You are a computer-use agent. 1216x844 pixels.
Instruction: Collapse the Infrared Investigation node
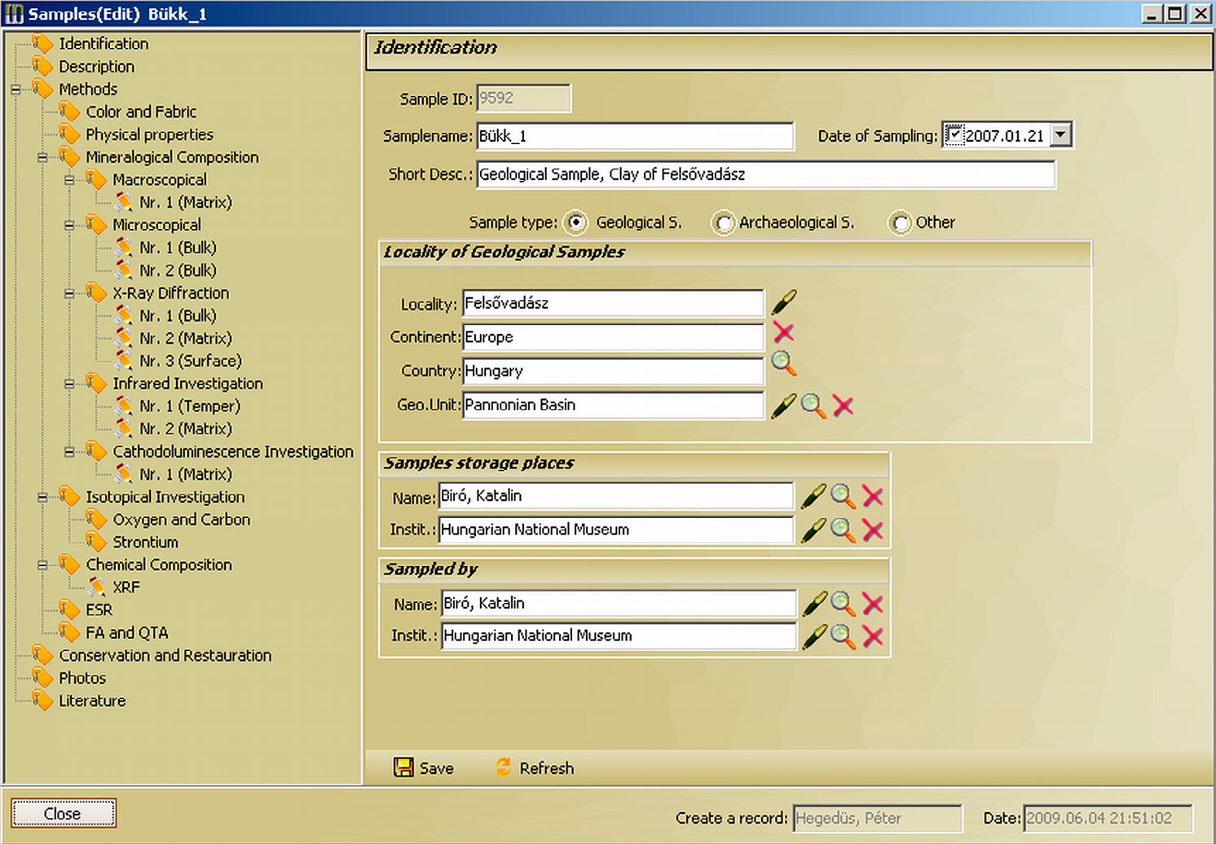coord(69,384)
